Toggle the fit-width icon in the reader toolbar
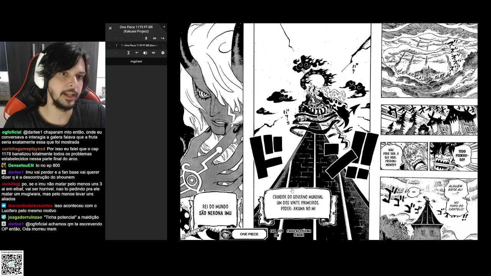Screen dimensions: 491x276 [137, 53]
